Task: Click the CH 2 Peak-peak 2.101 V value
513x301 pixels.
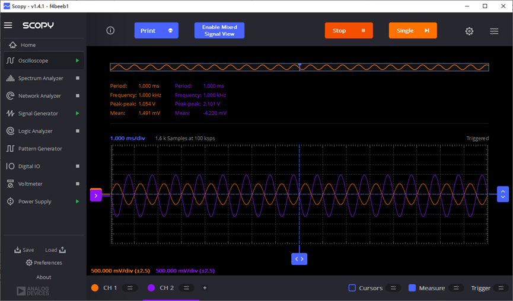Action: tap(212, 104)
